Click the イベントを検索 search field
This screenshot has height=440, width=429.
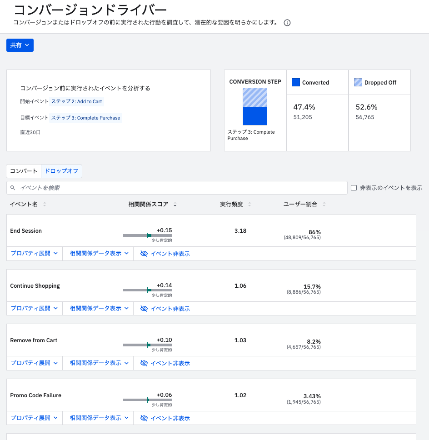pos(182,188)
